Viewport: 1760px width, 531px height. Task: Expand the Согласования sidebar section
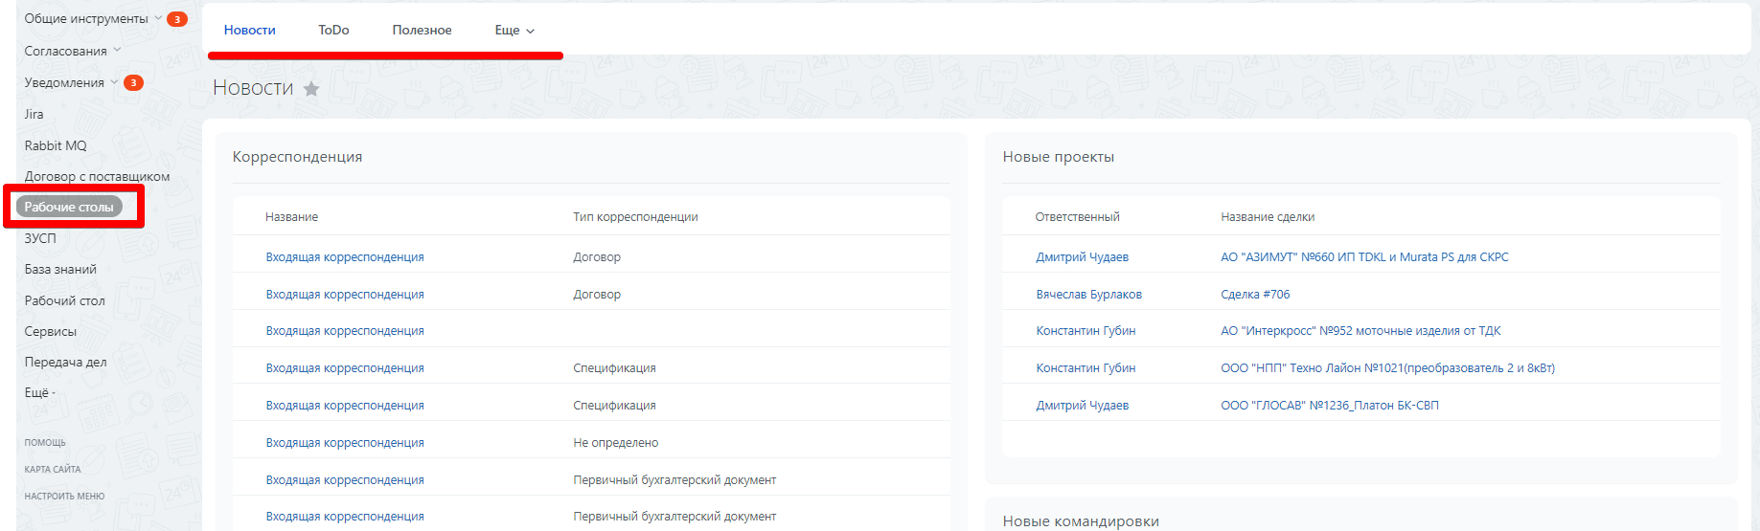[117, 50]
